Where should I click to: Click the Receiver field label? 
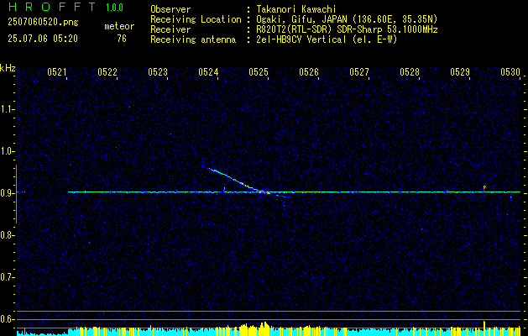click(x=170, y=29)
